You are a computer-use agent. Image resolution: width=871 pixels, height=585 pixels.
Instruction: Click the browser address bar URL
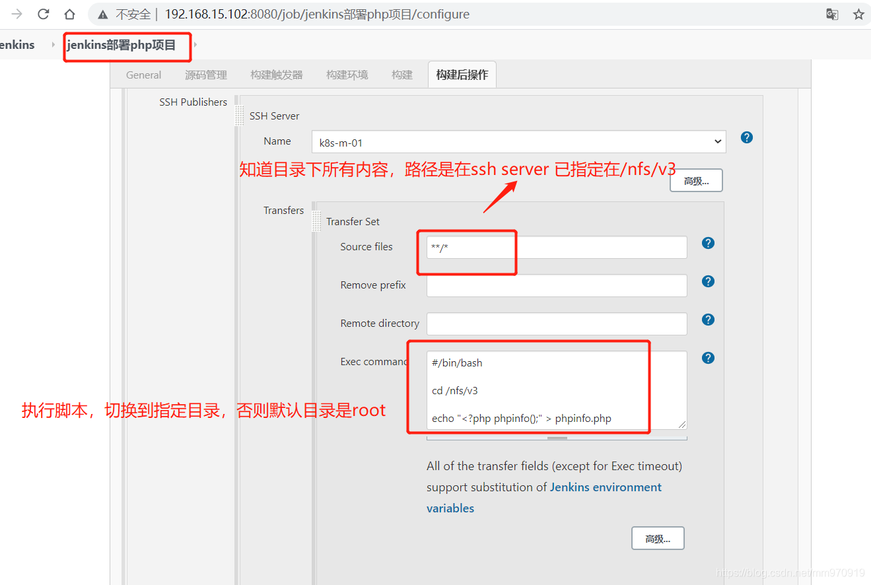pyautogui.click(x=317, y=14)
